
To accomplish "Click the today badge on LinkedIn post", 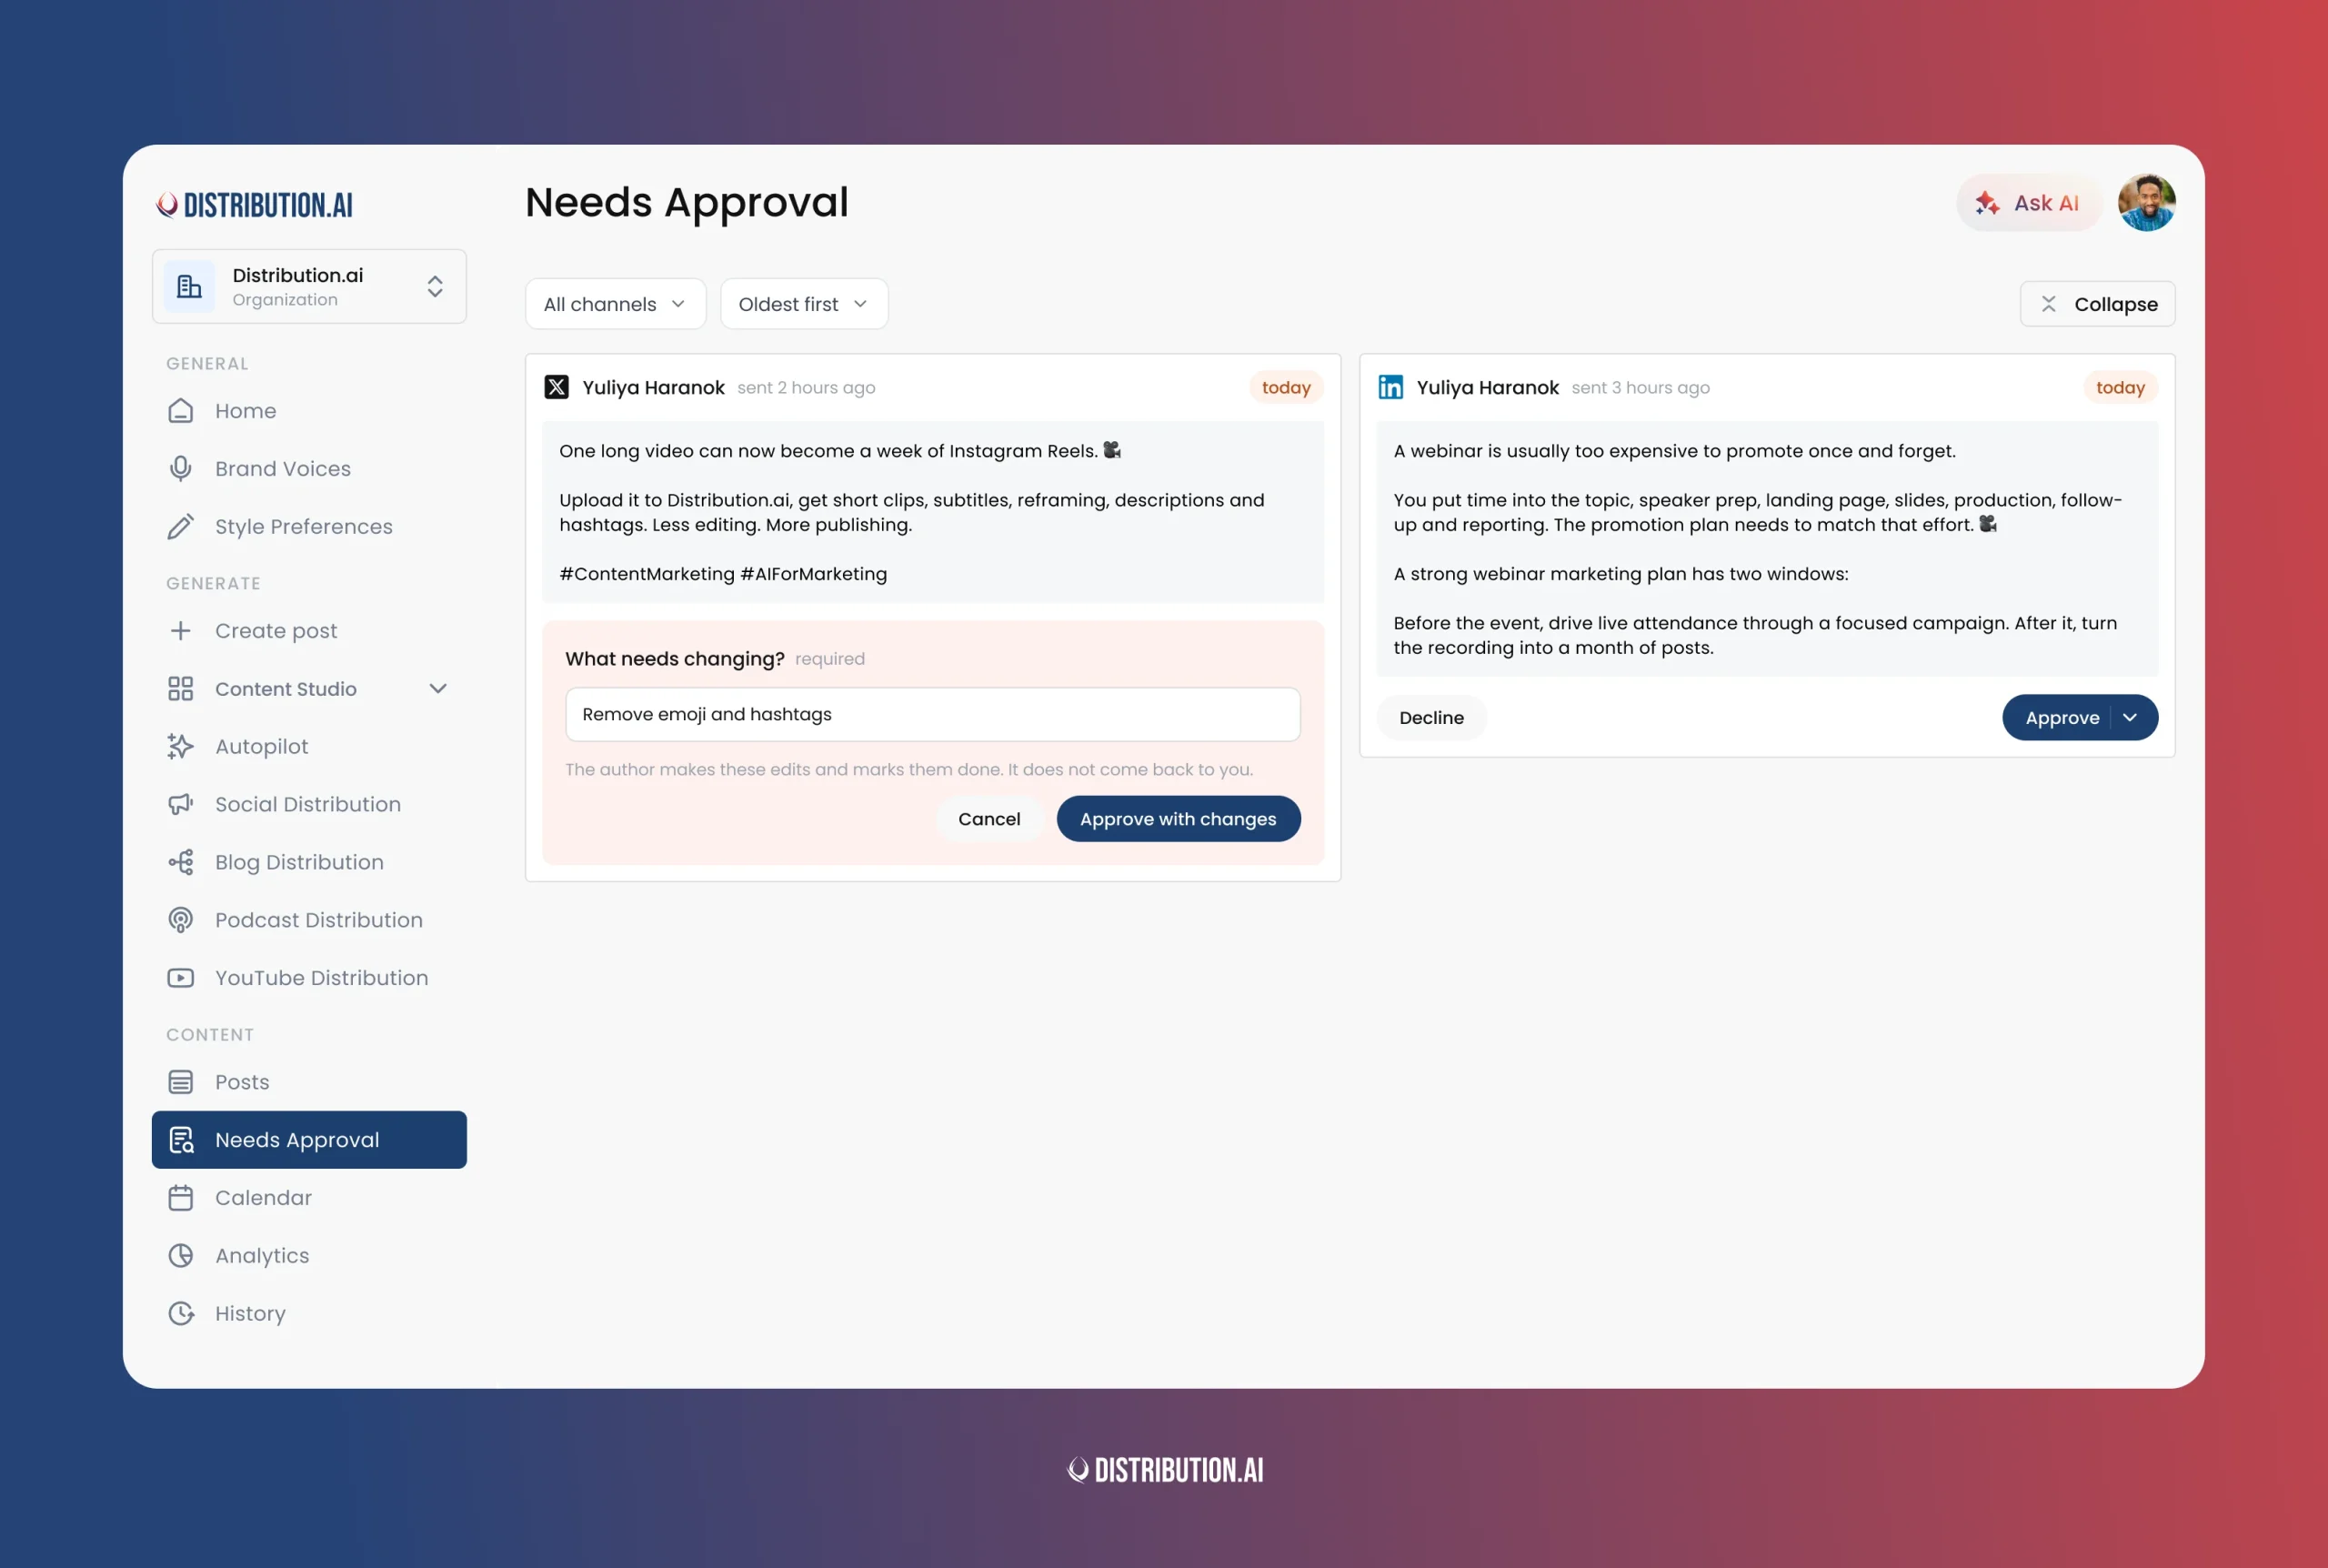I will point(2121,387).
